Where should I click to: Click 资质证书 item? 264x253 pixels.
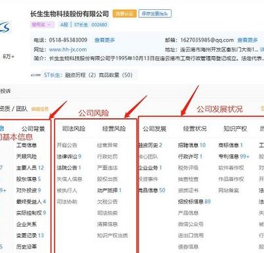pyautogui.click(x=188, y=190)
